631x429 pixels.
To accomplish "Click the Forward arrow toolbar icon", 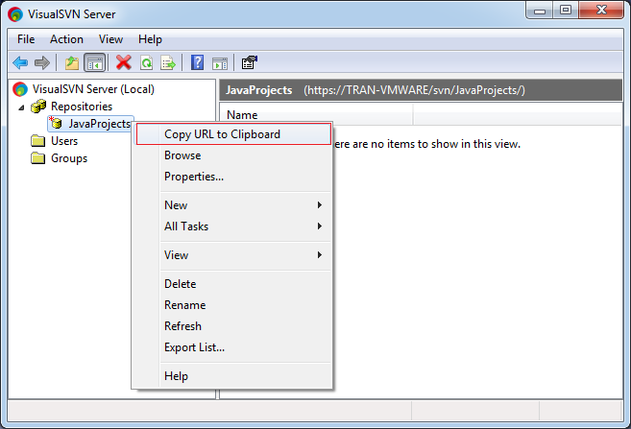I will tap(42, 62).
